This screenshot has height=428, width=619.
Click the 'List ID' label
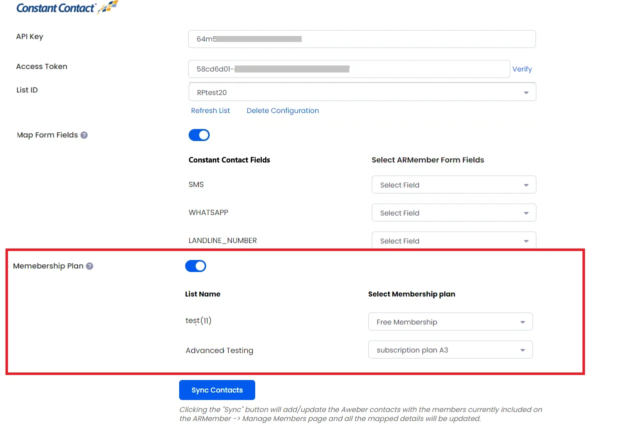point(27,90)
